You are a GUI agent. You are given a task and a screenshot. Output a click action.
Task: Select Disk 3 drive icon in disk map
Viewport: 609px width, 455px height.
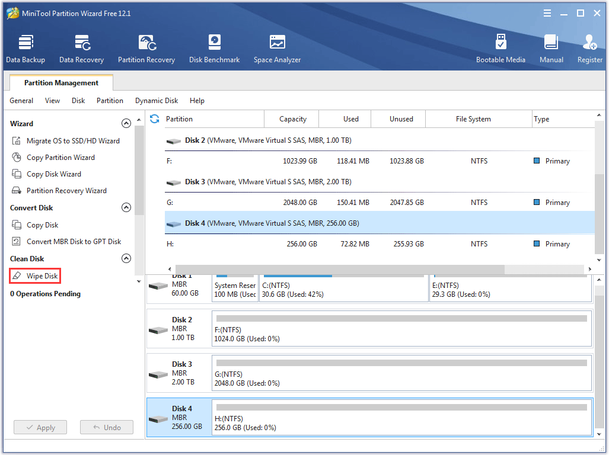pyautogui.click(x=158, y=374)
